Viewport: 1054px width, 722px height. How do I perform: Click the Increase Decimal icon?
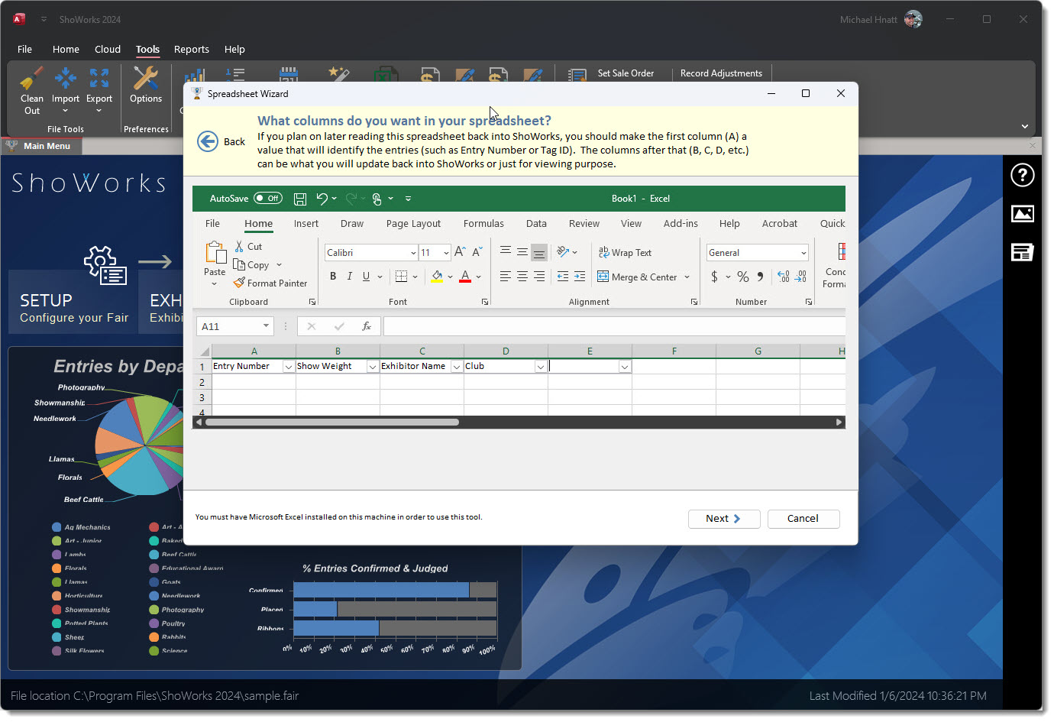point(784,277)
